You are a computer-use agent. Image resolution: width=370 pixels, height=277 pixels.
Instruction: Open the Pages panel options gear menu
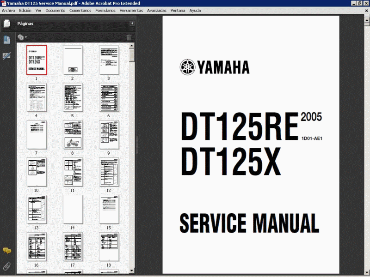coord(22,37)
